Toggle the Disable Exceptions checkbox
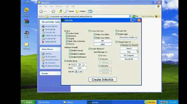The image size is (187, 104). (x=70, y=54)
